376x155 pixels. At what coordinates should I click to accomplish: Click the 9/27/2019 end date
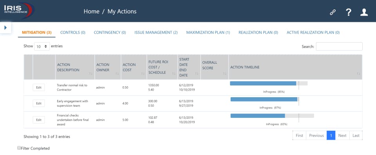(x=186, y=105)
